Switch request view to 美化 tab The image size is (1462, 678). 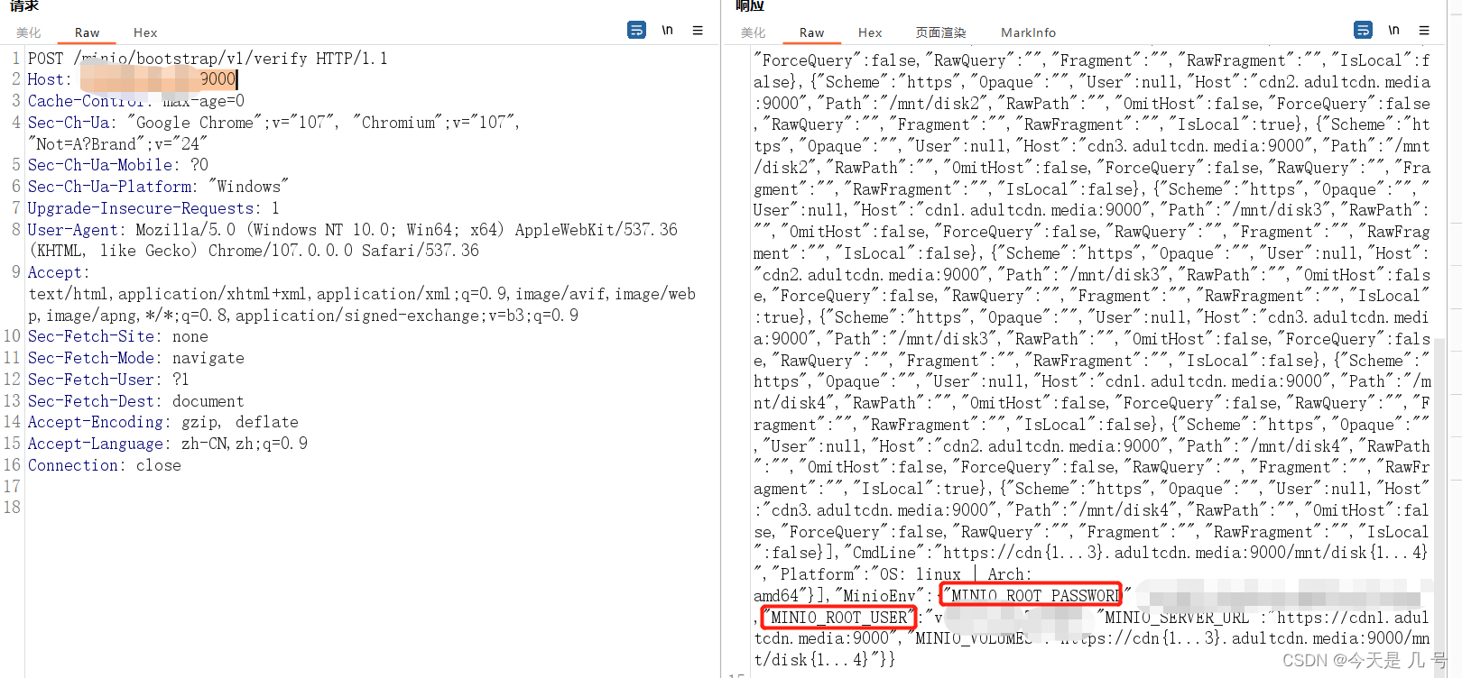tap(29, 32)
